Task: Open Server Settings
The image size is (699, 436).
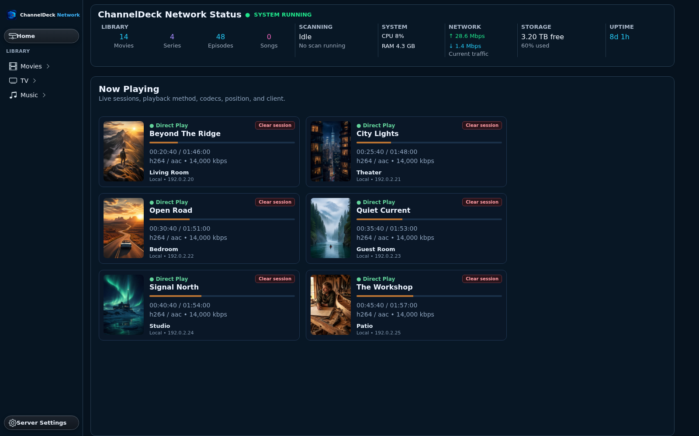Action: pyautogui.click(x=42, y=423)
